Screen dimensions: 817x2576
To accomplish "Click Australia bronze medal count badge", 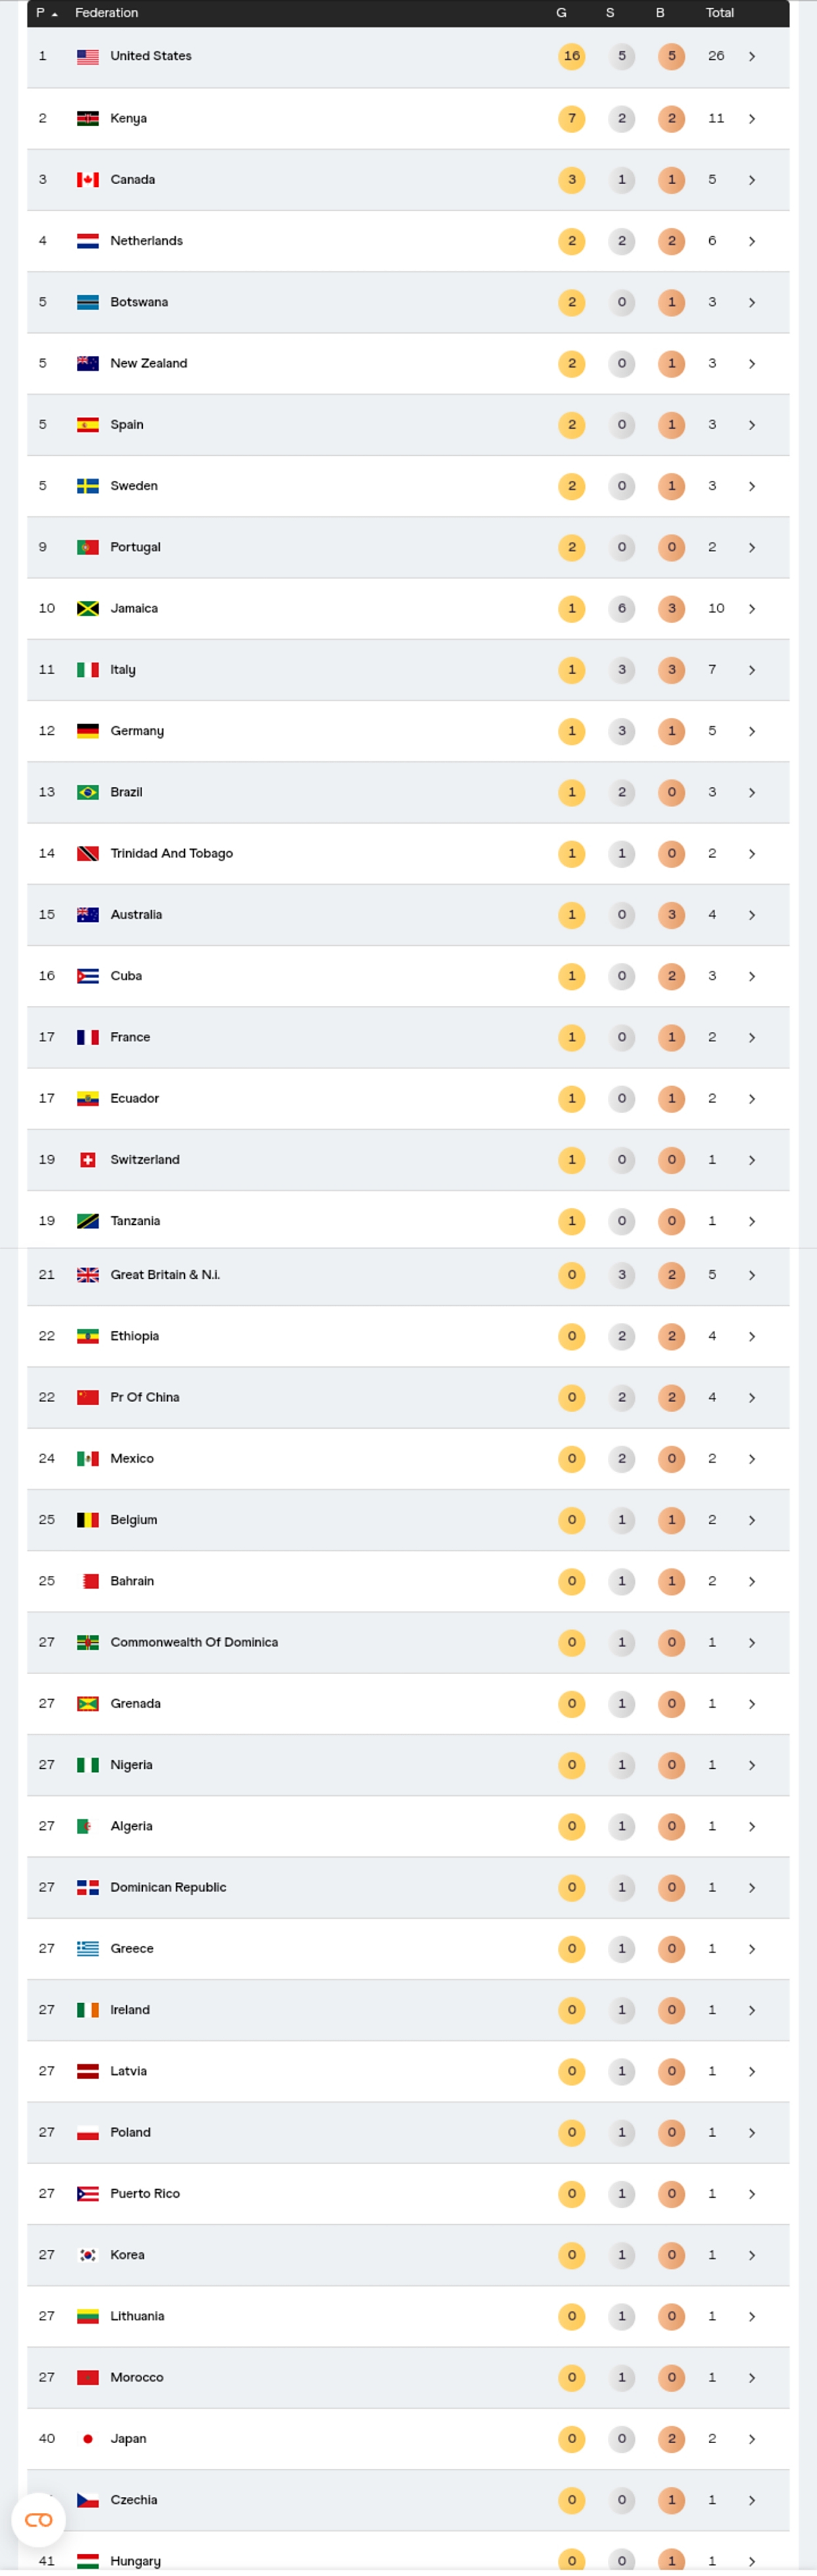I will [x=671, y=915].
